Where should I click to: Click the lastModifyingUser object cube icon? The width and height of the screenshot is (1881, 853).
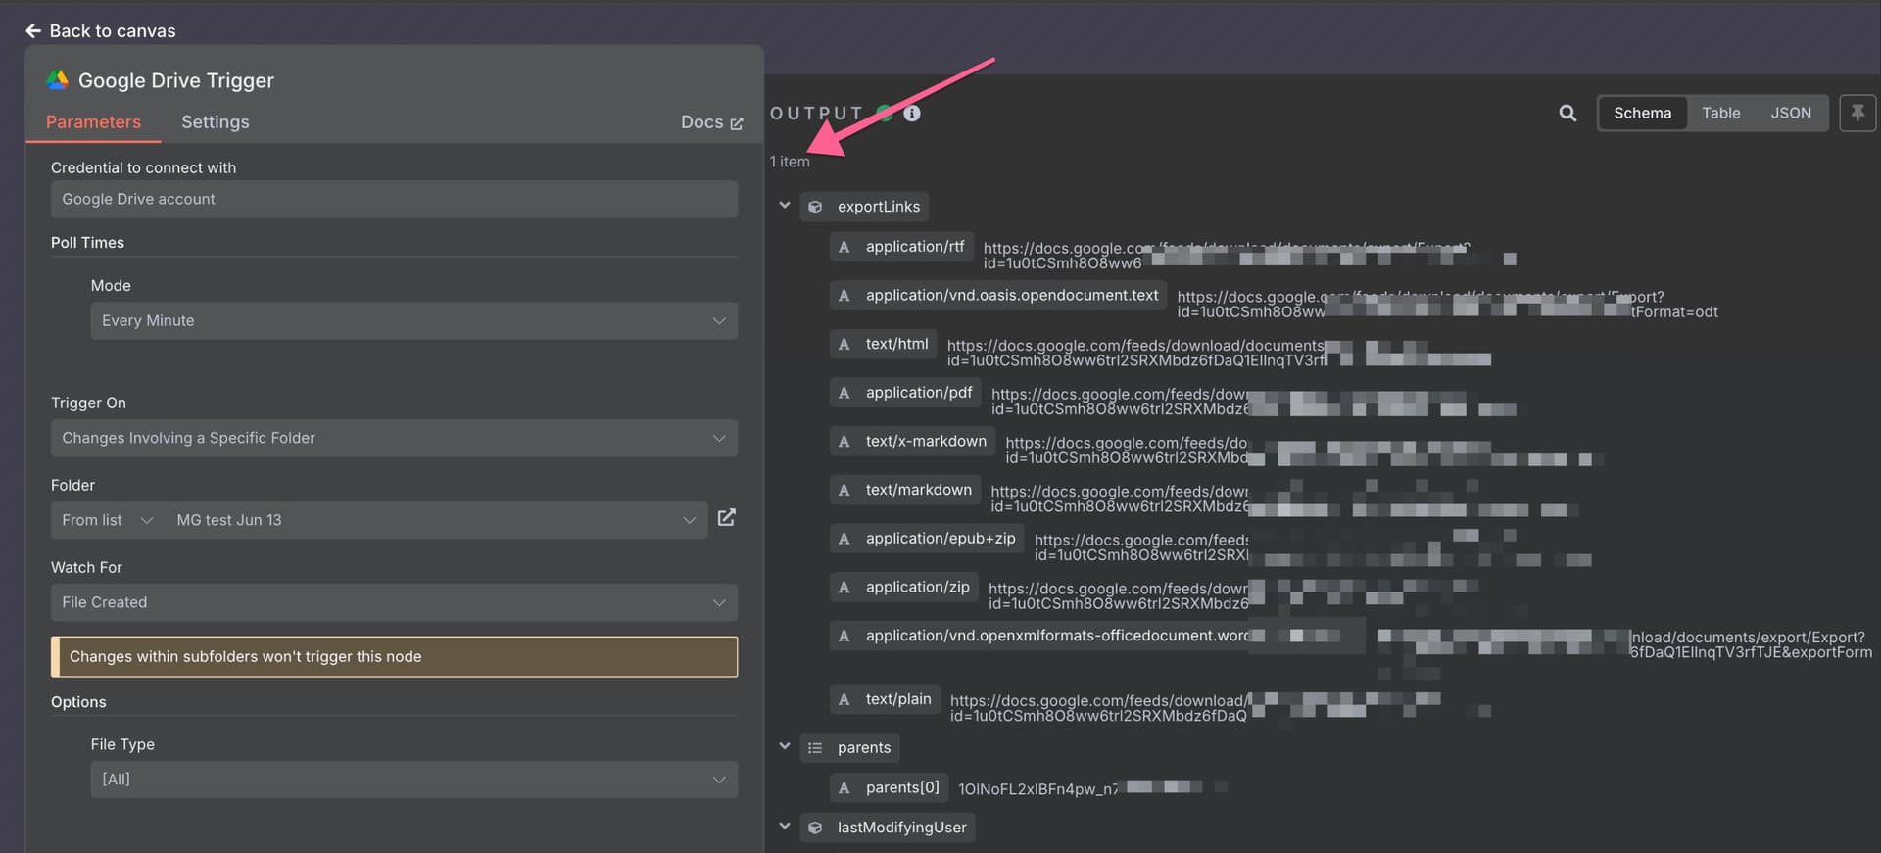815,828
